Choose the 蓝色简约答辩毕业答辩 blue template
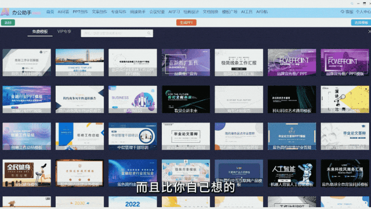This screenshot has height=209, width=371. (292, 136)
